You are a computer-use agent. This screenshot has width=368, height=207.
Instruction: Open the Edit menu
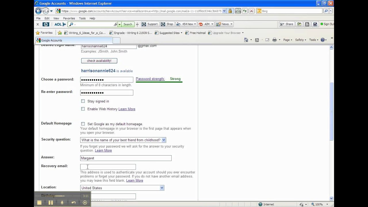coord(47,18)
